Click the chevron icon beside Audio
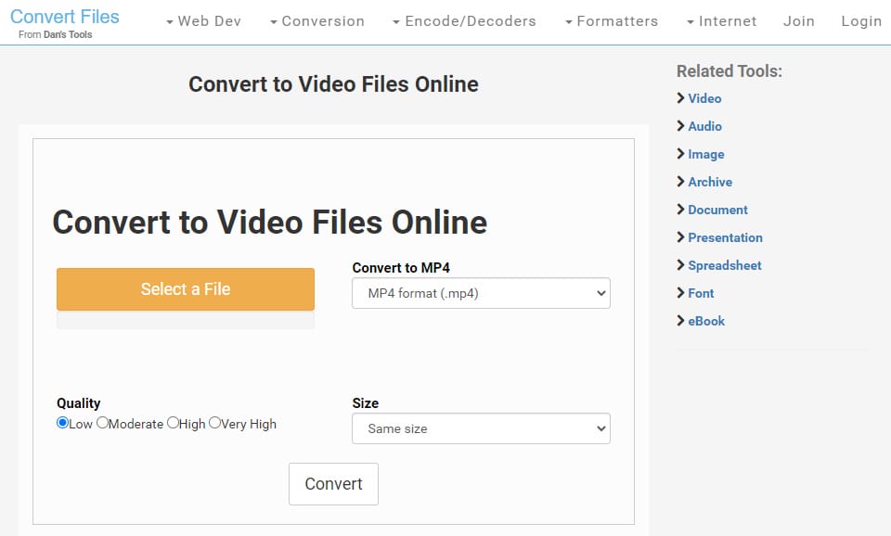Viewport: 891px width, 536px height. point(681,126)
